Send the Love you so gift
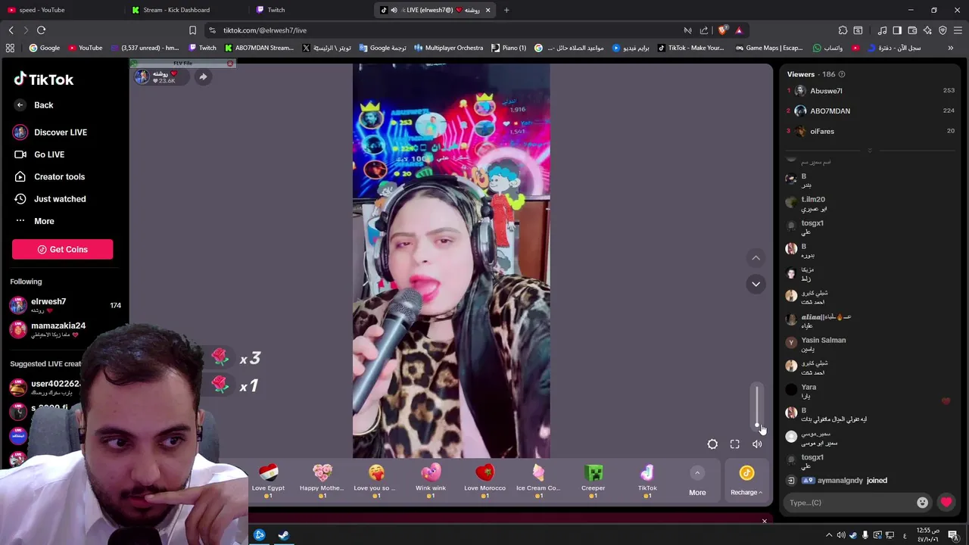This screenshot has width=969, height=545. click(376, 481)
